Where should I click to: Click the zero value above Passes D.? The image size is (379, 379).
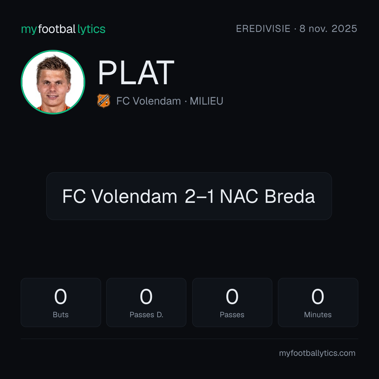pyautogui.click(x=146, y=297)
